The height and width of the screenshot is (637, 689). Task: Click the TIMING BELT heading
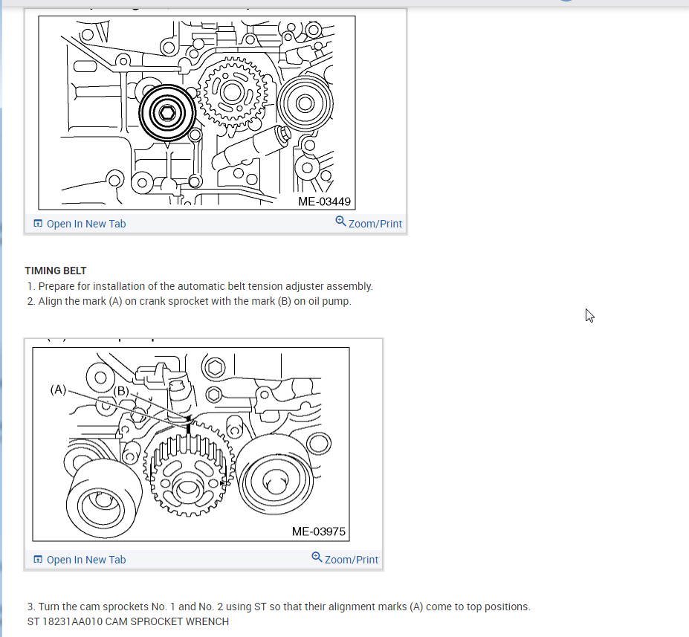(x=56, y=271)
